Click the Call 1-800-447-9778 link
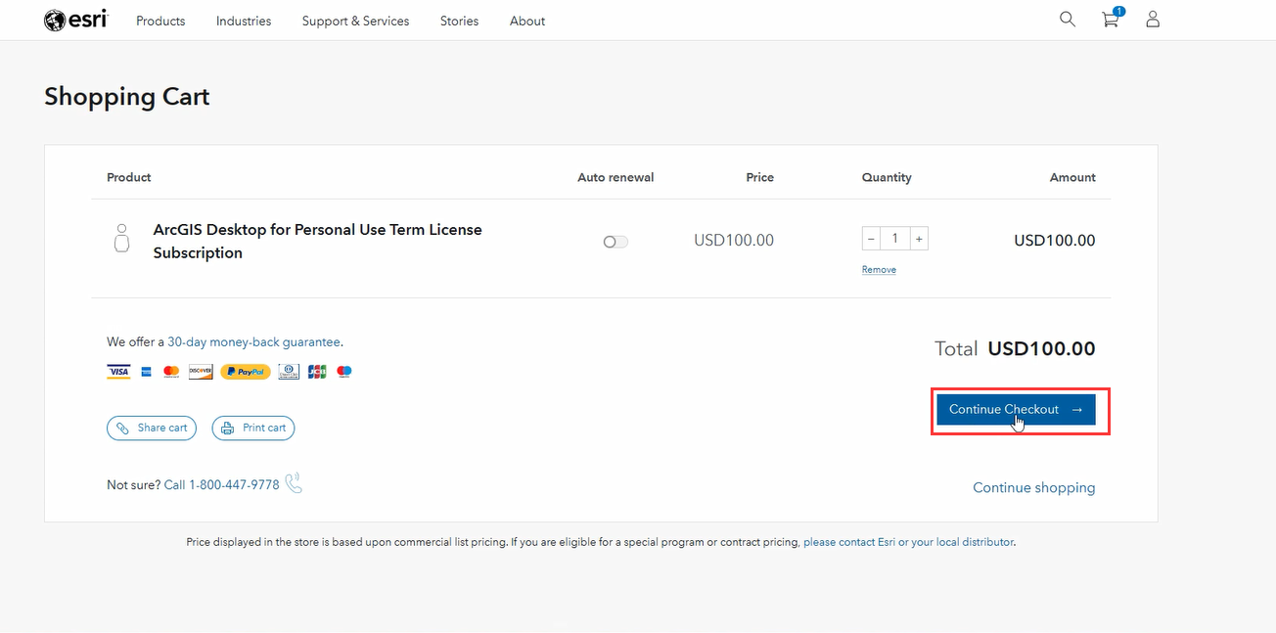The image size is (1276, 633). pos(222,484)
